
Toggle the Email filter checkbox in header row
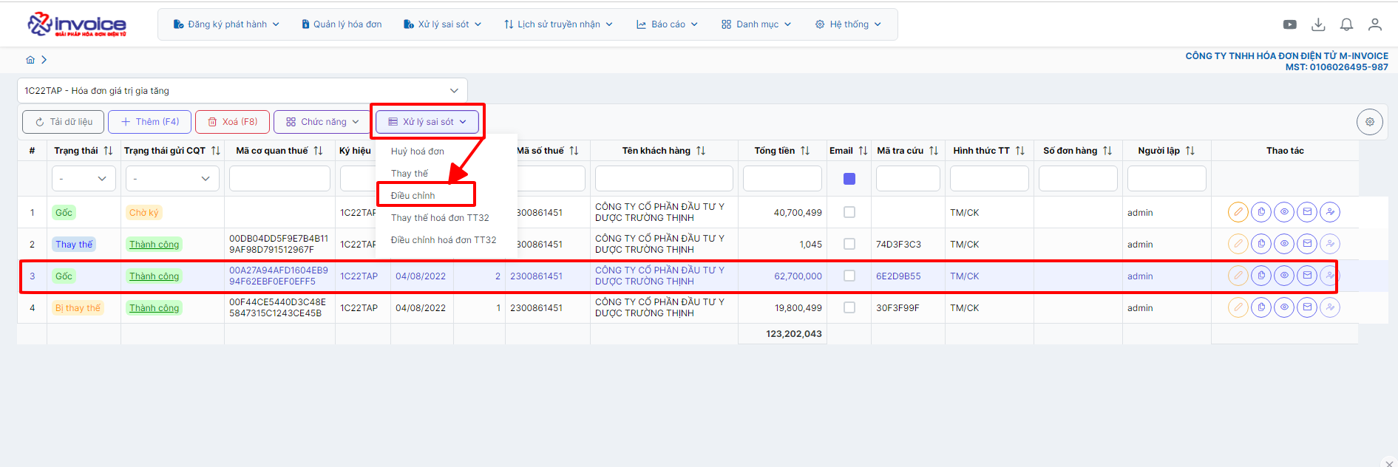[x=849, y=179]
